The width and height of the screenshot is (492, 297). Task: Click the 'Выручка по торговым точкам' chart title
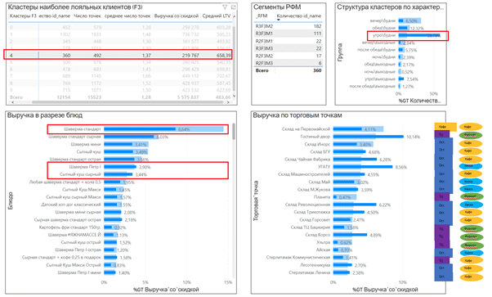click(x=297, y=115)
